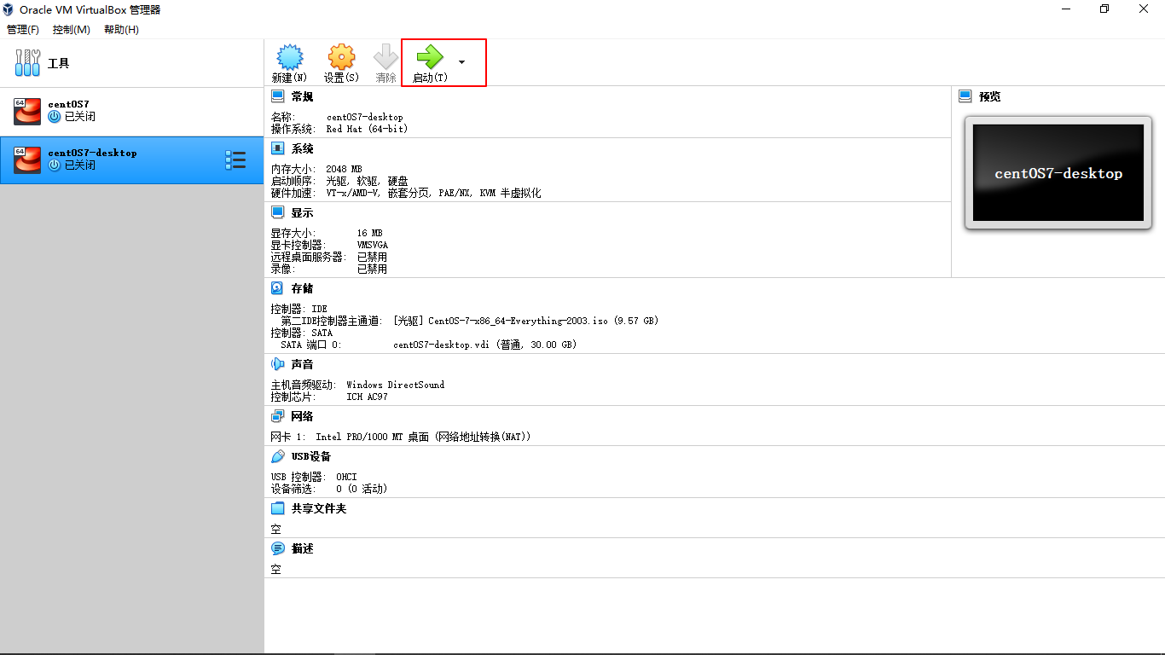
Task: Click the boot order 光驱, 软驱, 硬盘 value
Action: click(x=367, y=181)
